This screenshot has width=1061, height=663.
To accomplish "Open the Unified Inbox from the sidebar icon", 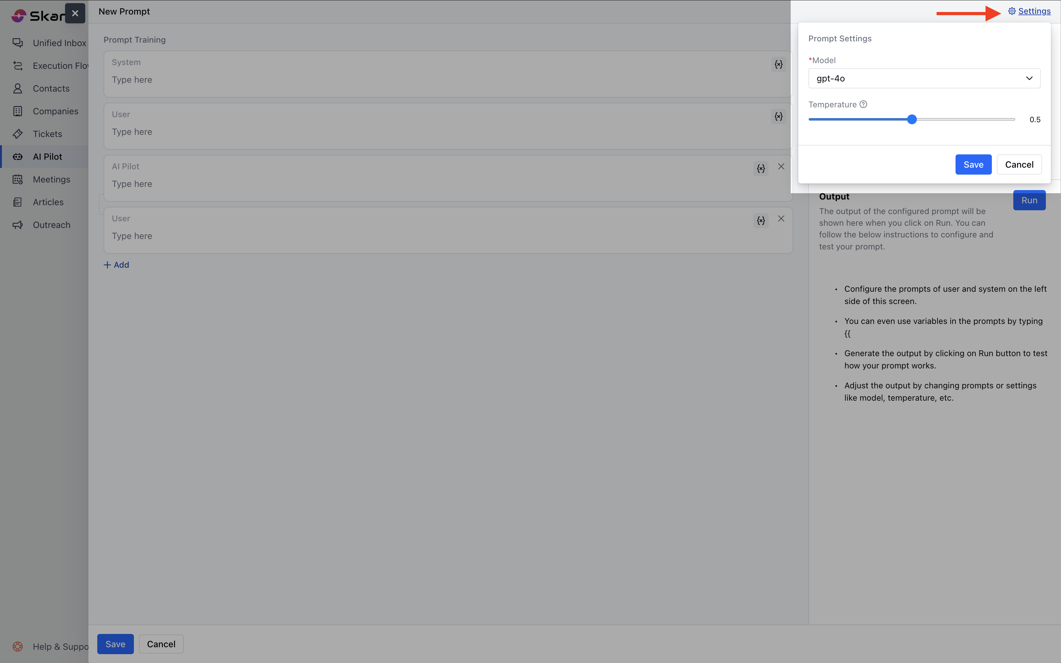I will click(18, 43).
